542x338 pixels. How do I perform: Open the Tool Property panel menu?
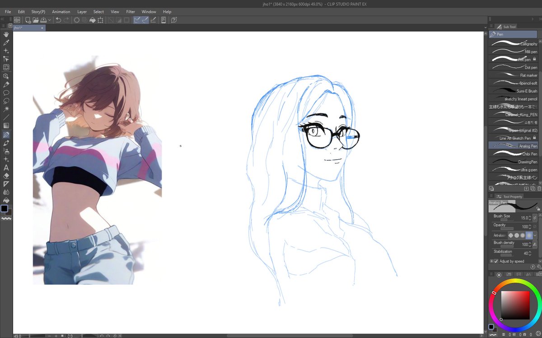[491, 197]
